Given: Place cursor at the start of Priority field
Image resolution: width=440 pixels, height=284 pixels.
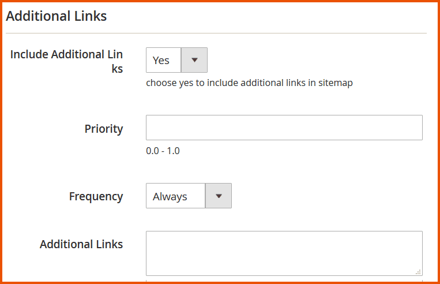Looking at the screenshot, I should [x=151, y=128].
